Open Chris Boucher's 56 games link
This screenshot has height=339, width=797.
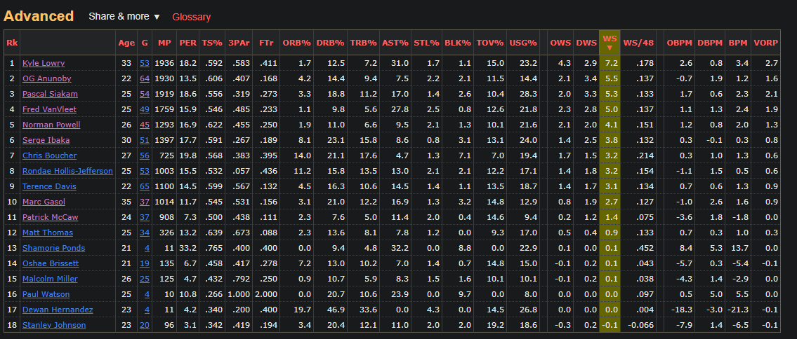[145, 155]
